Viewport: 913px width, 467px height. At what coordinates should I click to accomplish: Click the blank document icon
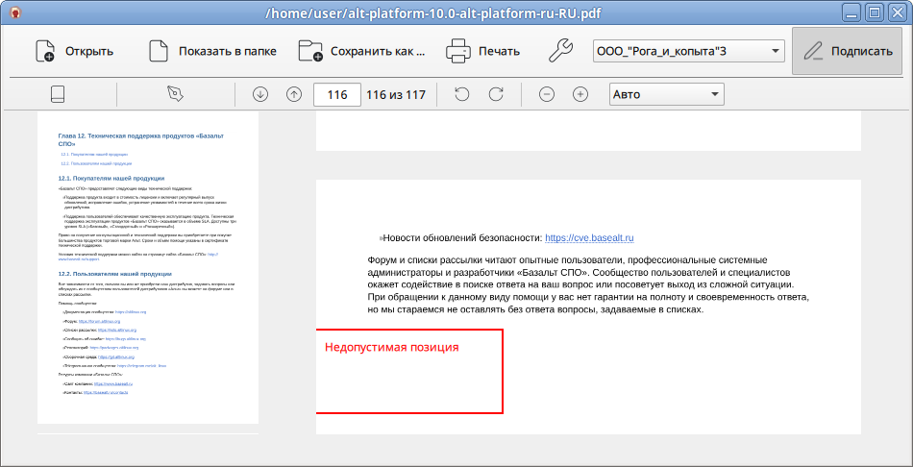pyautogui.click(x=159, y=51)
